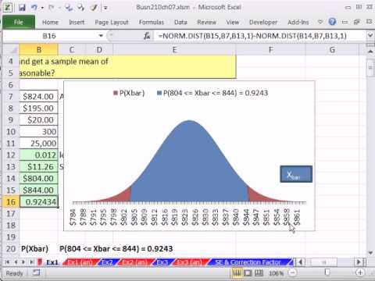The width and height of the screenshot is (375, 281).
Task: Open the File tab
Action: coord(19,22)
